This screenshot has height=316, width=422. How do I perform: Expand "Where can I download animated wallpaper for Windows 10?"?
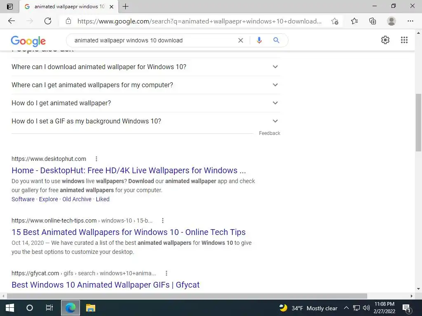tap(145, 67)
